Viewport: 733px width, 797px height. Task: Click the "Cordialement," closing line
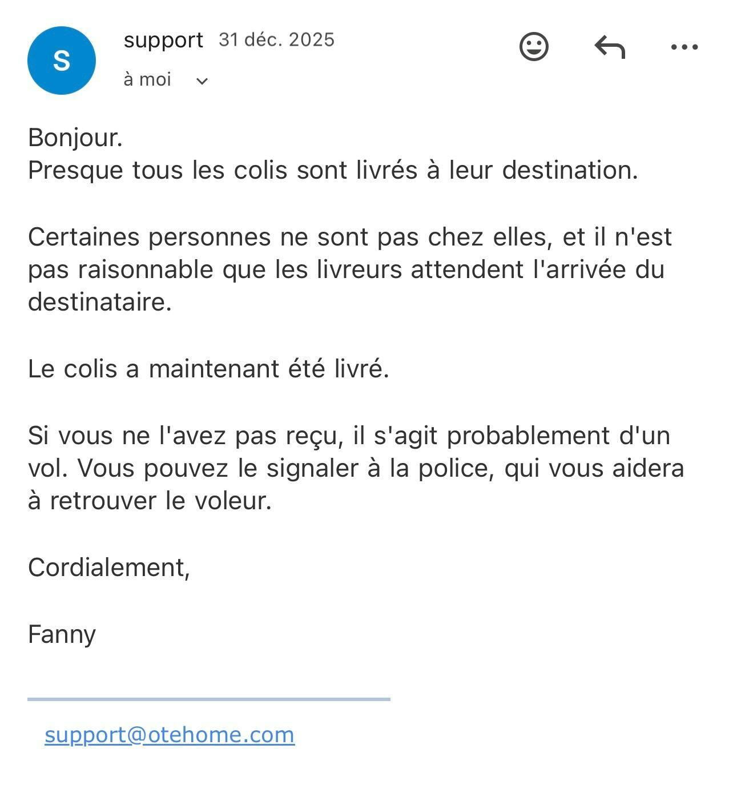[108, 567]
